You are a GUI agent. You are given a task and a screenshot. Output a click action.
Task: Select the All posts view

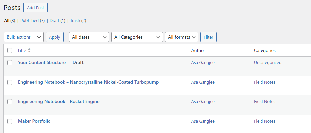[7, 20]
